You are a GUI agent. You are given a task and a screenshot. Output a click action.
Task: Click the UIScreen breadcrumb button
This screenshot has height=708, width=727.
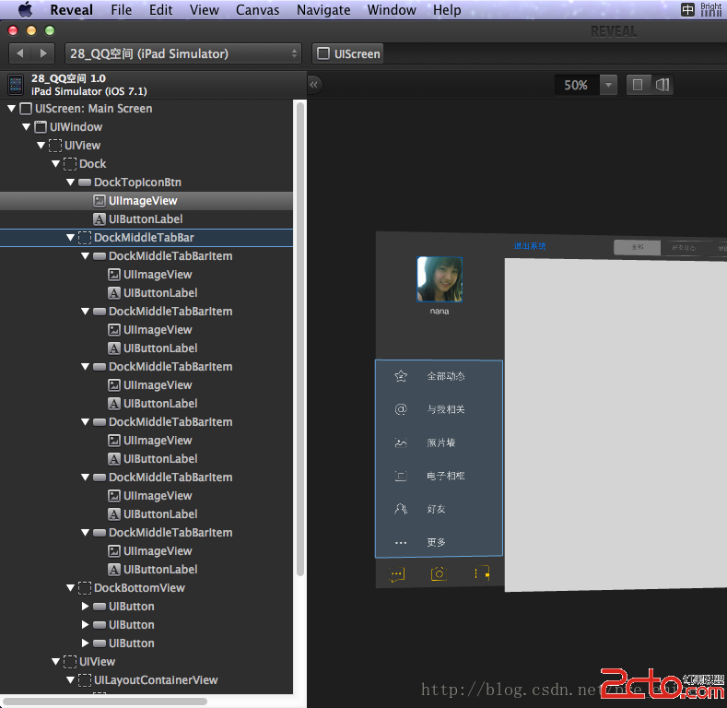tap(348, 53)
